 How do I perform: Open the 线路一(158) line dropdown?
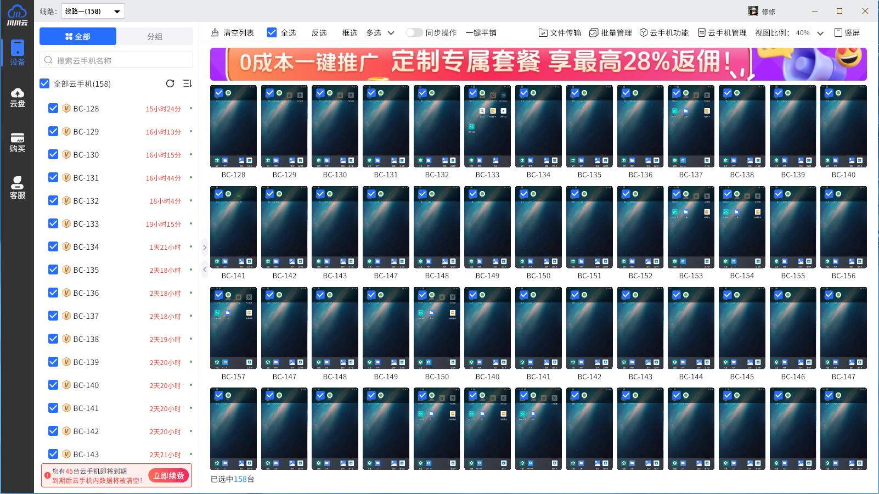pyautogui.click(x=92, y=10)
